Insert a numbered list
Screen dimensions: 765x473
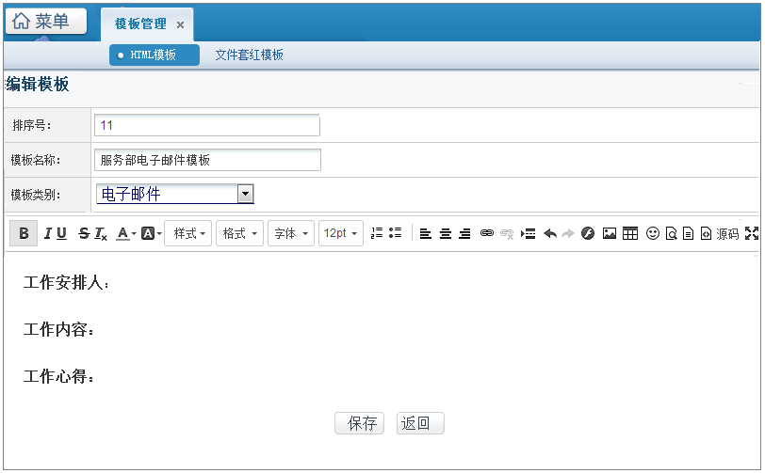[x=377, y=233]
